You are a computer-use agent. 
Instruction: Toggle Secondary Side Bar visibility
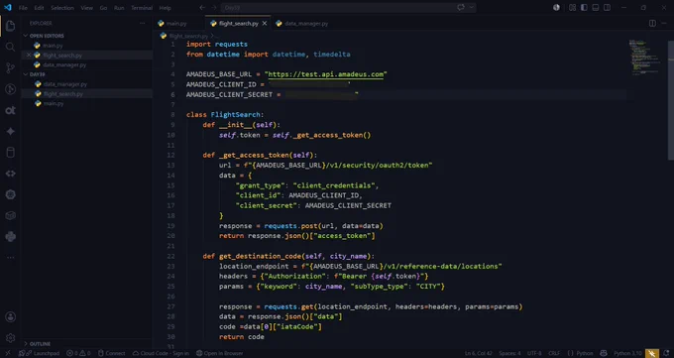pos(607,8)
